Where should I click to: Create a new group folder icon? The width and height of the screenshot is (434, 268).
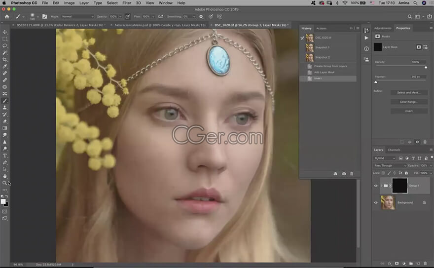point(411,263)
